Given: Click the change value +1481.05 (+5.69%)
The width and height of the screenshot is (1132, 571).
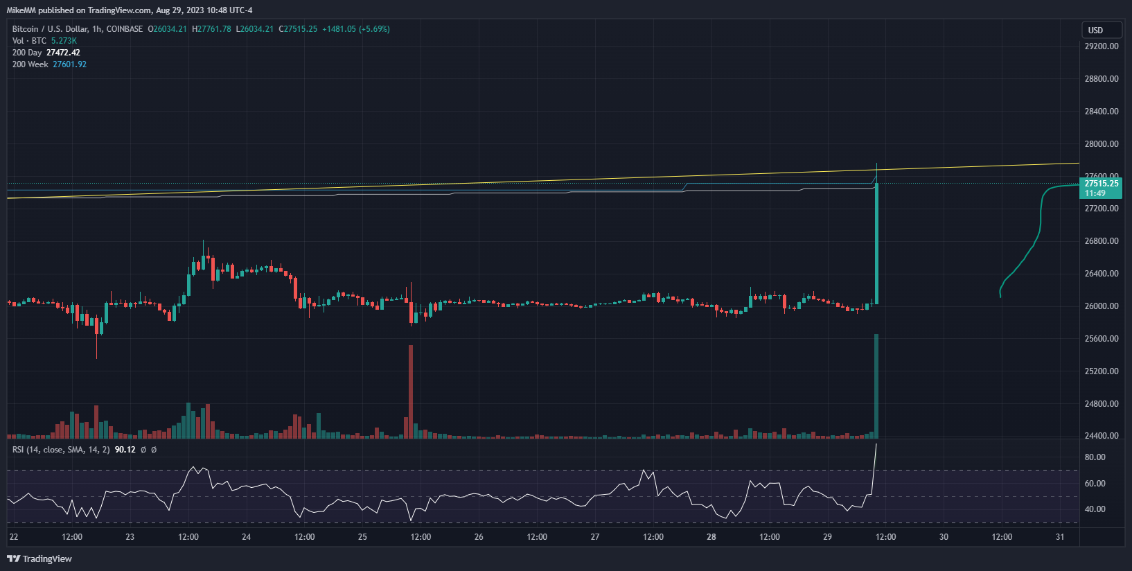Looking at the screenshot, I should coord(356,29).
